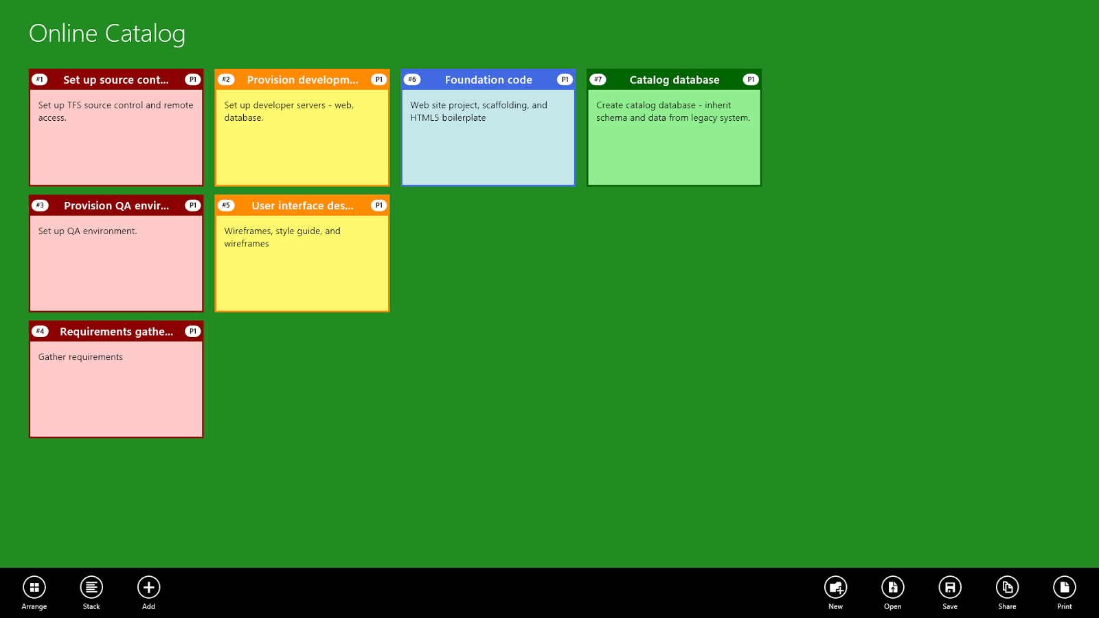The width and height of the screenshot is (1099, 618).
Task: Toggle the P1 badge on Catalog database note
Action: click(751, 79)
